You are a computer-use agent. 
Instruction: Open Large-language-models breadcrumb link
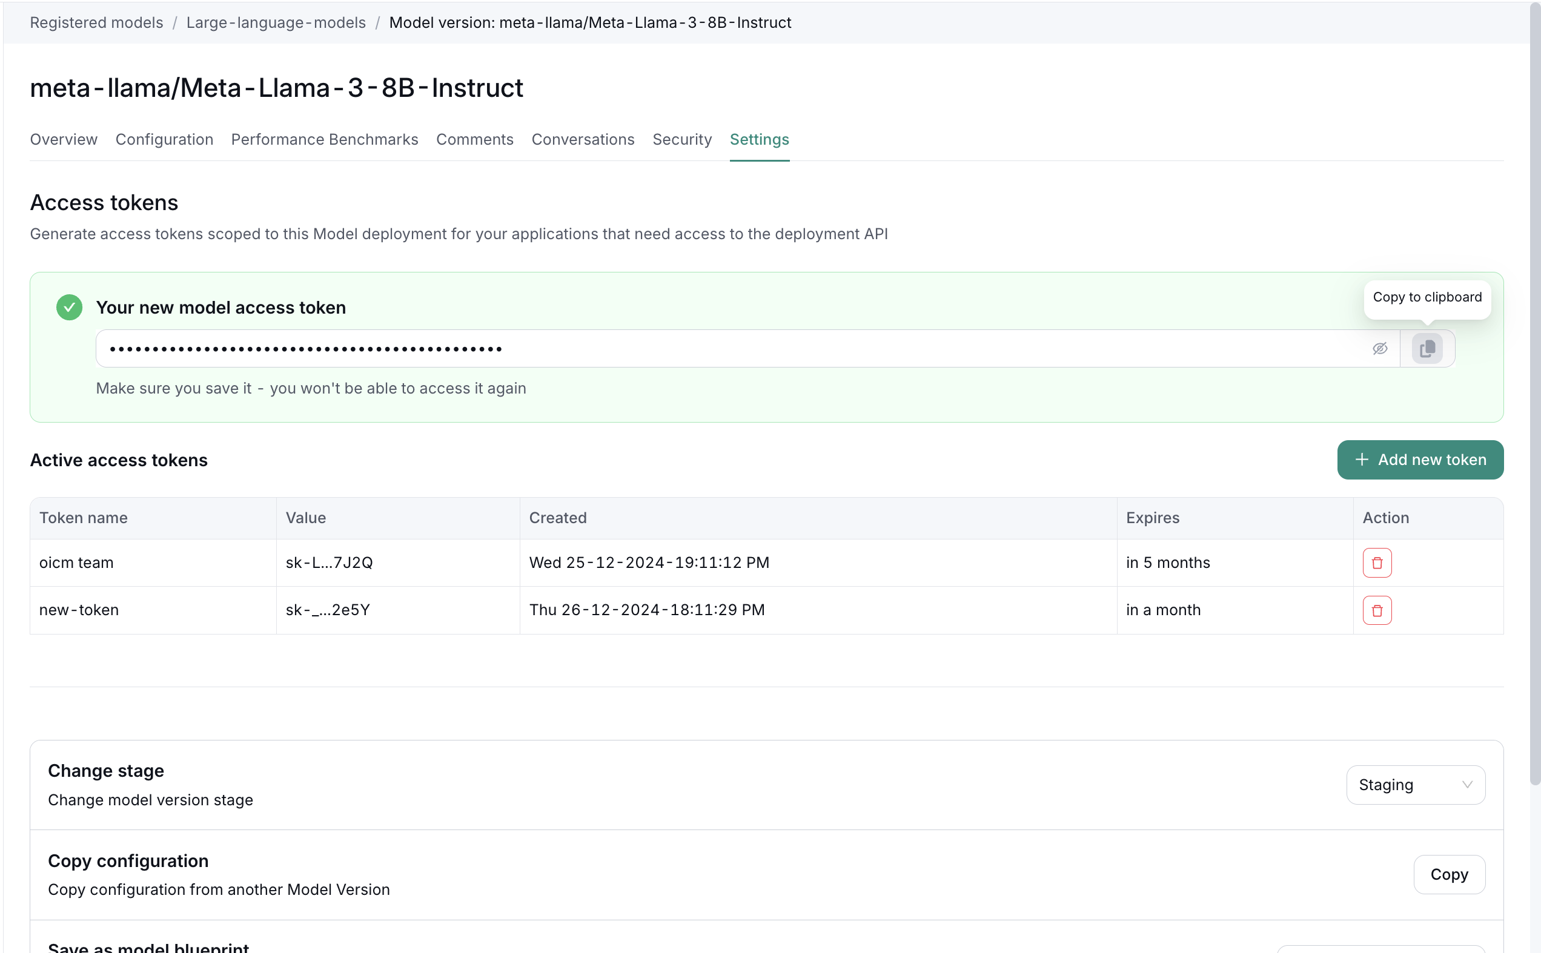coord(276,22)
